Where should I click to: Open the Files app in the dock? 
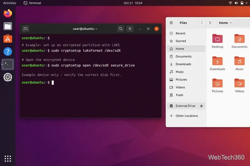(7, 26)
